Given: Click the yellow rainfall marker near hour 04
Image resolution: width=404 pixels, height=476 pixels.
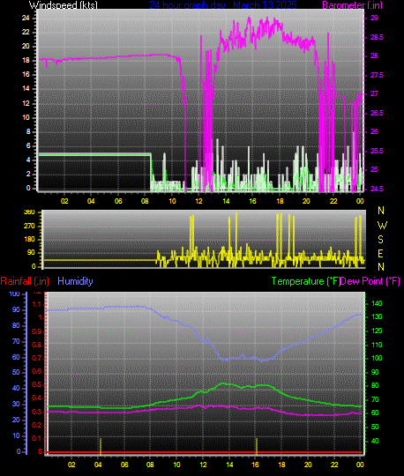Looking at the screenshot, I should click(101, 446).
